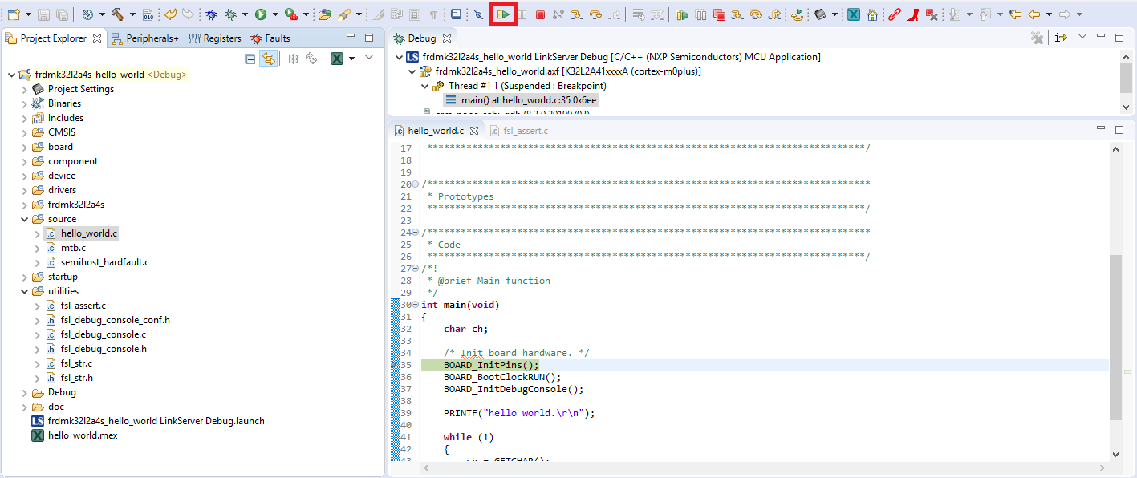The width and height of the screenshot is (1137, 478).
Task: Collapse all in Project Explorer
Action: pos(250,59)
